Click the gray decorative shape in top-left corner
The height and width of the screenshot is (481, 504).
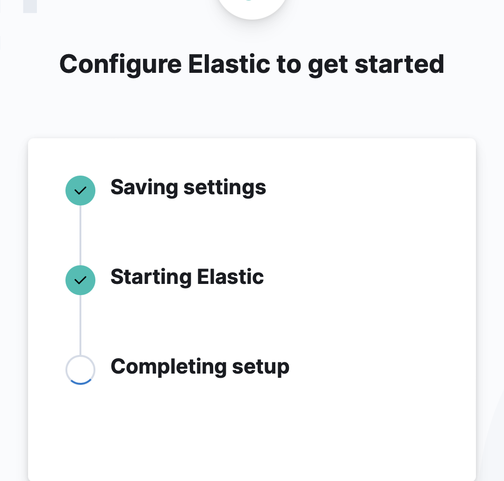[30, 6]
